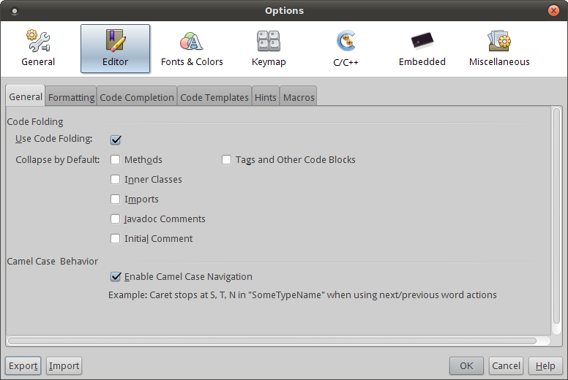The image size is (568, 380).
Task: Click the window menu dot in titlebar
Action: pos(15,11)
